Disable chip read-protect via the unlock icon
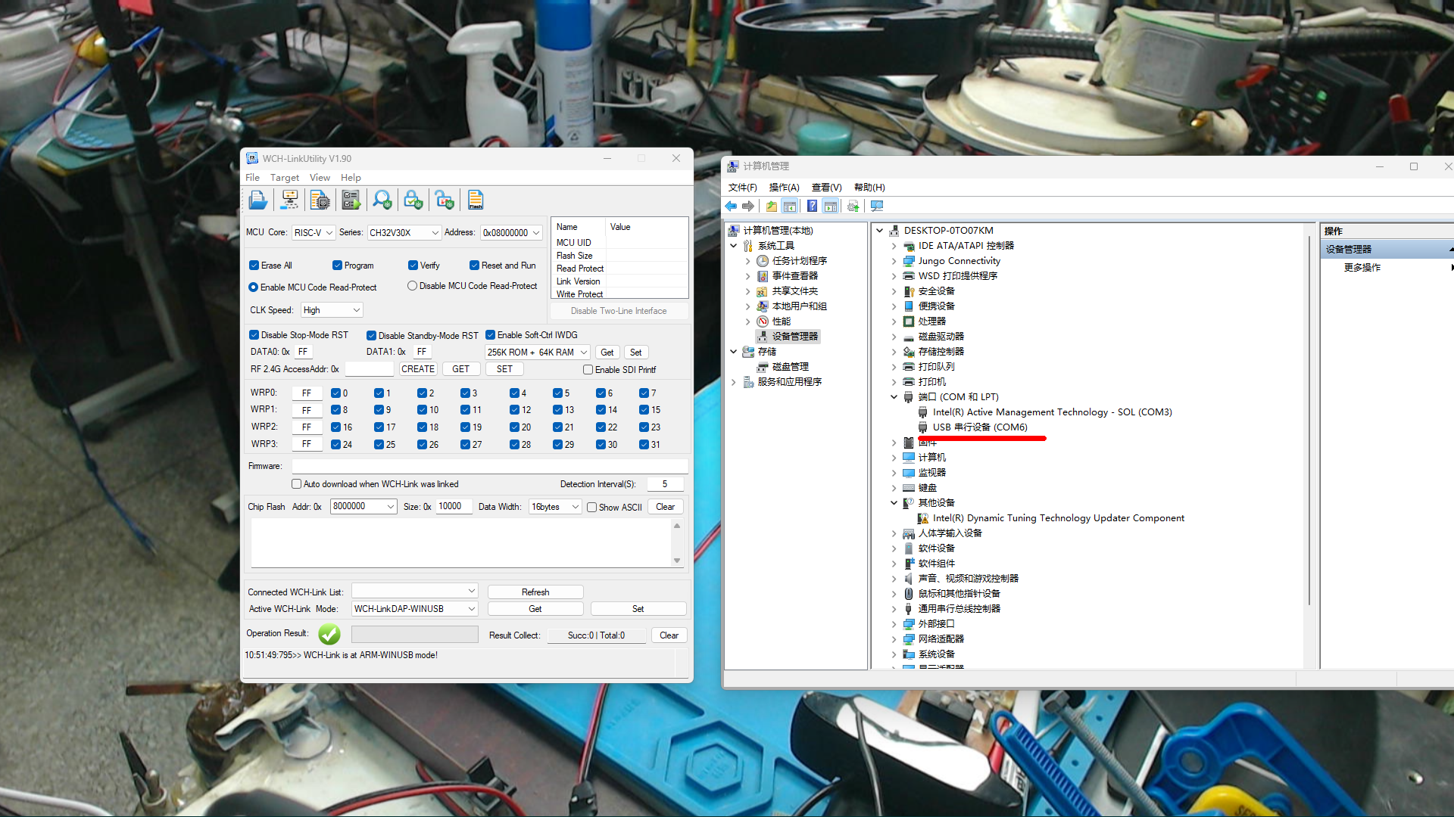1454x817 pixels. [445, 199]
